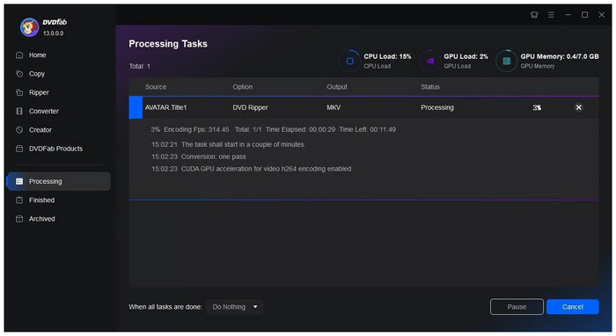Screen dimensions: 616x336
Task: Click log line 'The task shall start in a couple of minutes'
Action: 228,144
